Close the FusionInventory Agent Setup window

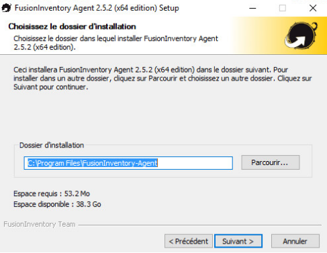(313, 8)
